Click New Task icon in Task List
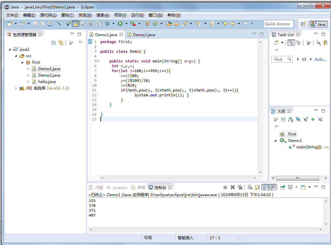This screenshot has width=331, height=245. point(276,43)
